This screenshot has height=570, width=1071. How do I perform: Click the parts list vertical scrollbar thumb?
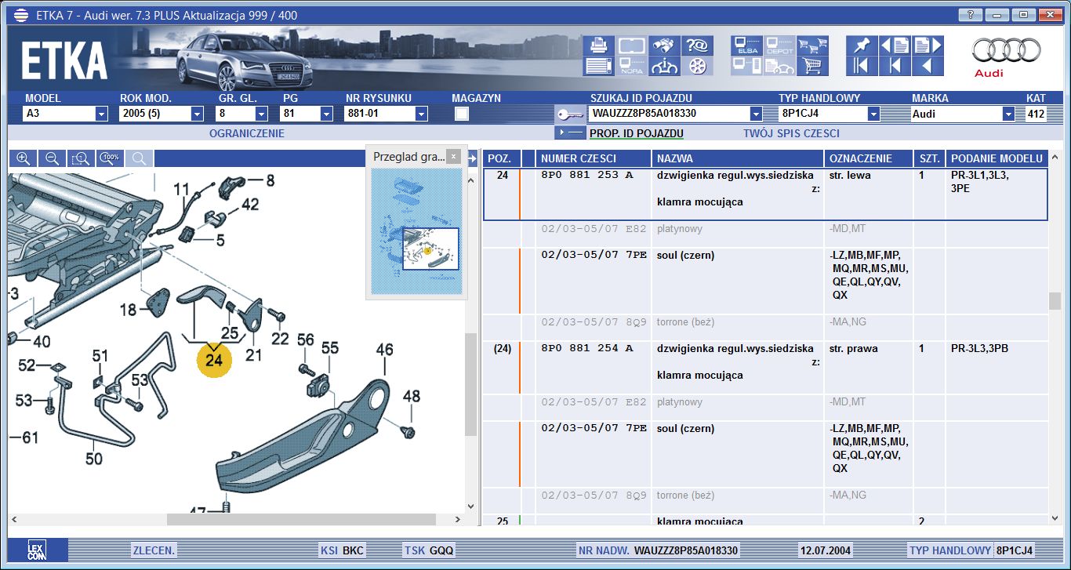tap(1055, 302)
